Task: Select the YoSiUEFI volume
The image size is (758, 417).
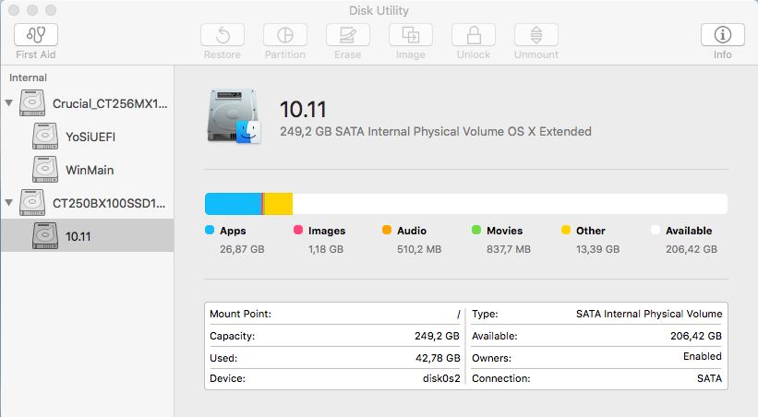Action: pyautogui.click(x=90, y=137)
